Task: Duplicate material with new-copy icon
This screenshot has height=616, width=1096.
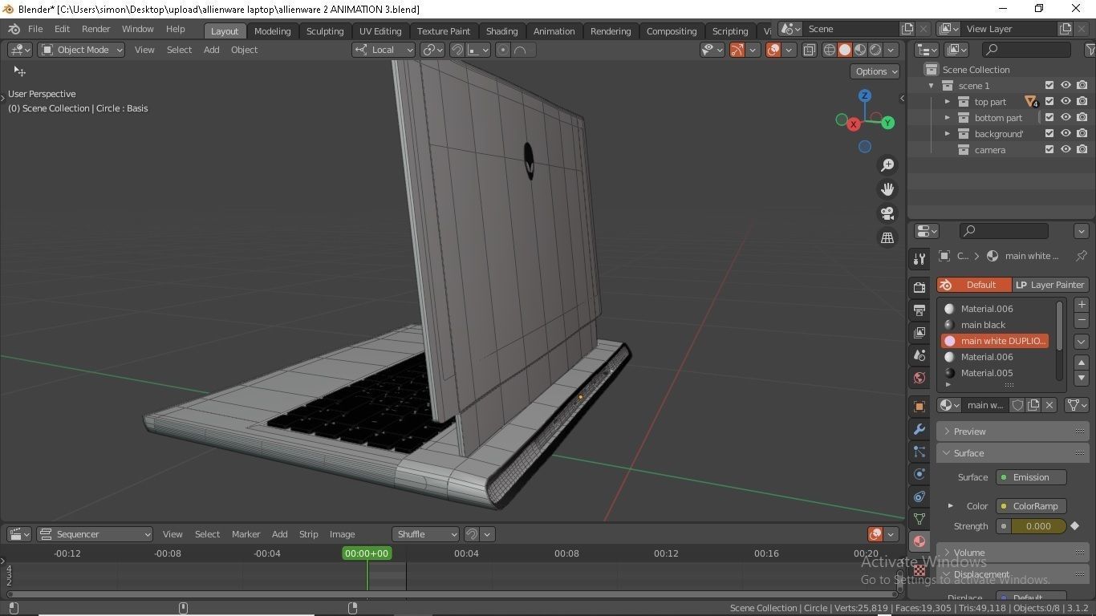Action: point(1033,405)
